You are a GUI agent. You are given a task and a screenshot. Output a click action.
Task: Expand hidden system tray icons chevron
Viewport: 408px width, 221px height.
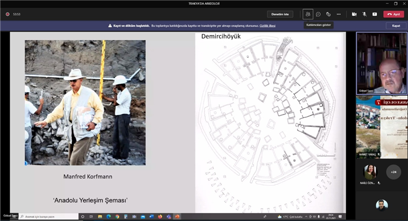click(306, 216)
